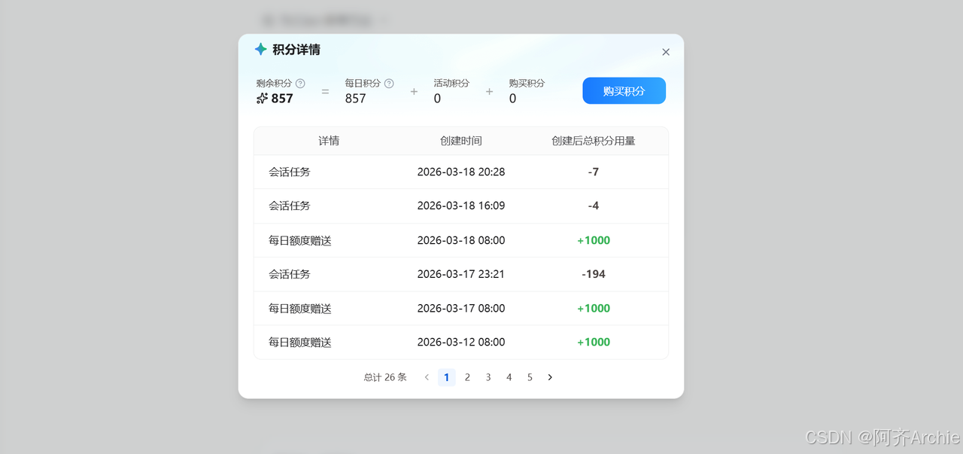
Task: Open the help tooltip next to 每日积分
Action: click(389, 83)
